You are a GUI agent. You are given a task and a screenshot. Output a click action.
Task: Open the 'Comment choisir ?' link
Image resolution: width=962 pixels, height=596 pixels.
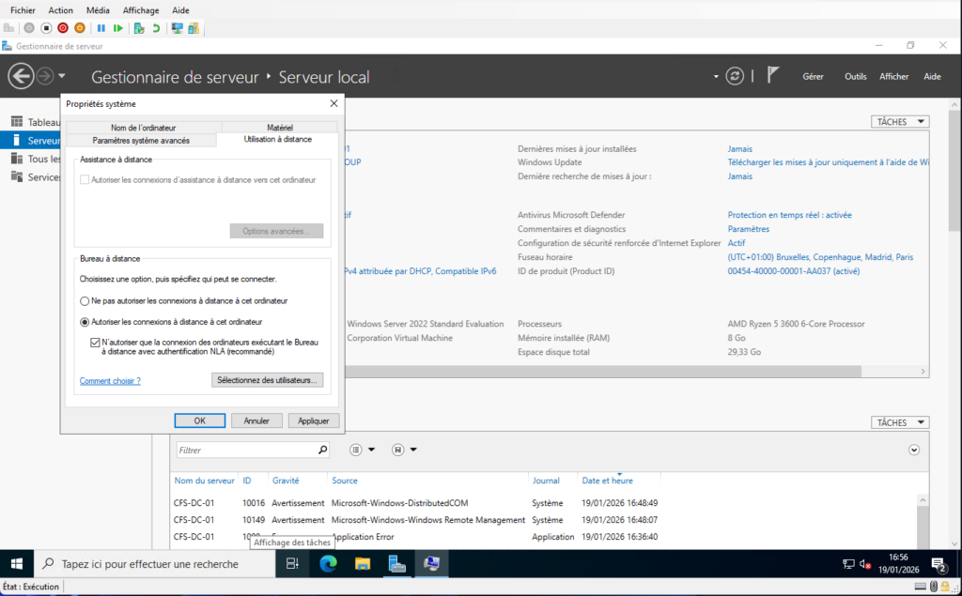point(110,381)
